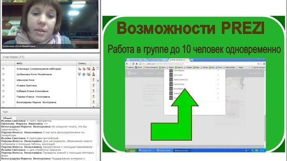Click the 'Участники (11)' panel header
Viewport: 287px width, 161px height.
tap(50, 57)
